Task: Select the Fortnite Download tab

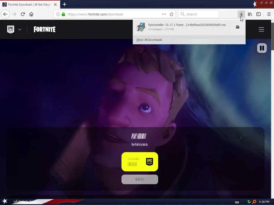Action: pos(30,5)
